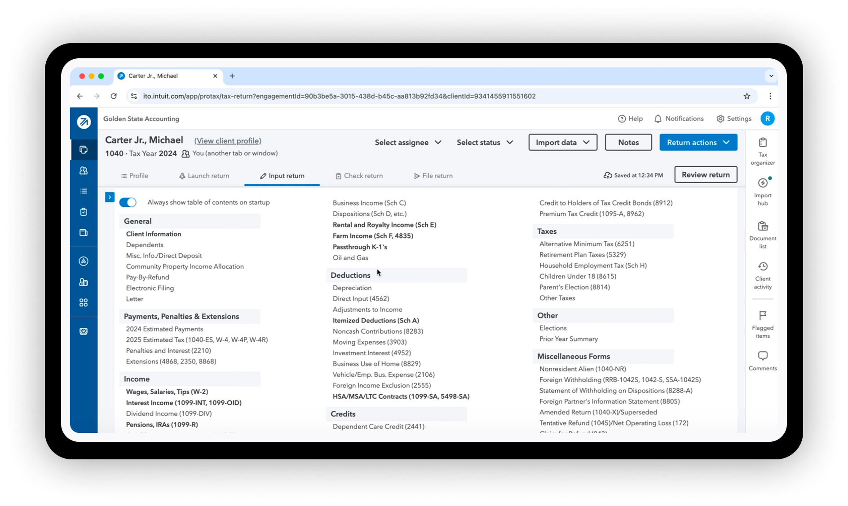Expand the Select assignee dropdown

click(x=408, y=142)
